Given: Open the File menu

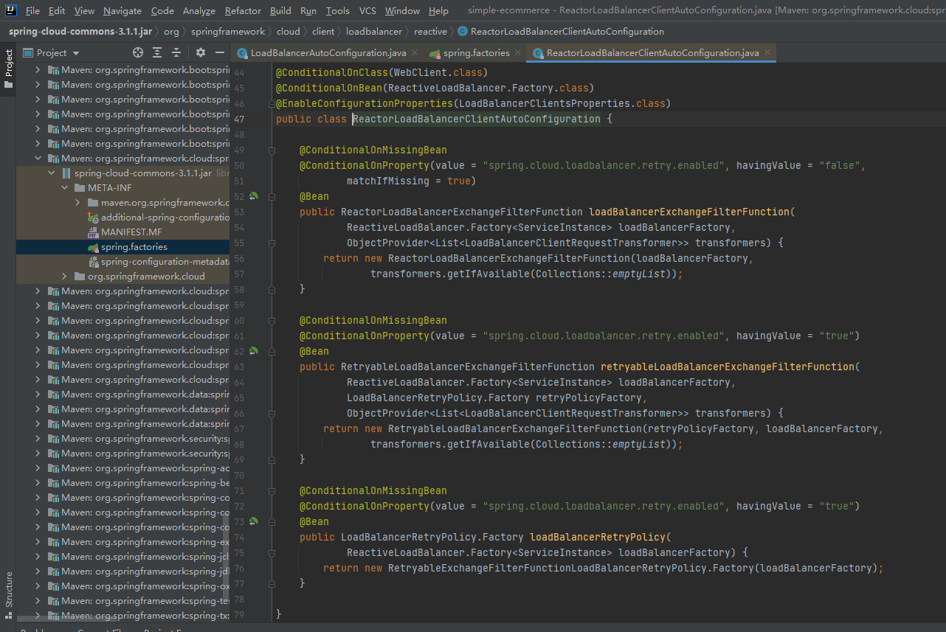Looking at the screenshot, I should [x=32, y=10].
